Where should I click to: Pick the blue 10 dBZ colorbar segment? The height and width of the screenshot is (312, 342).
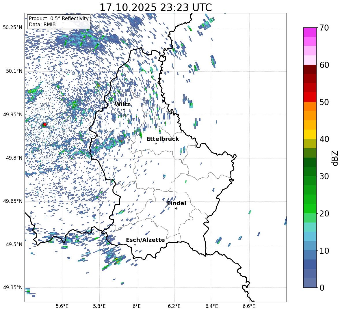pyautogui.click(x=310, y=246)
